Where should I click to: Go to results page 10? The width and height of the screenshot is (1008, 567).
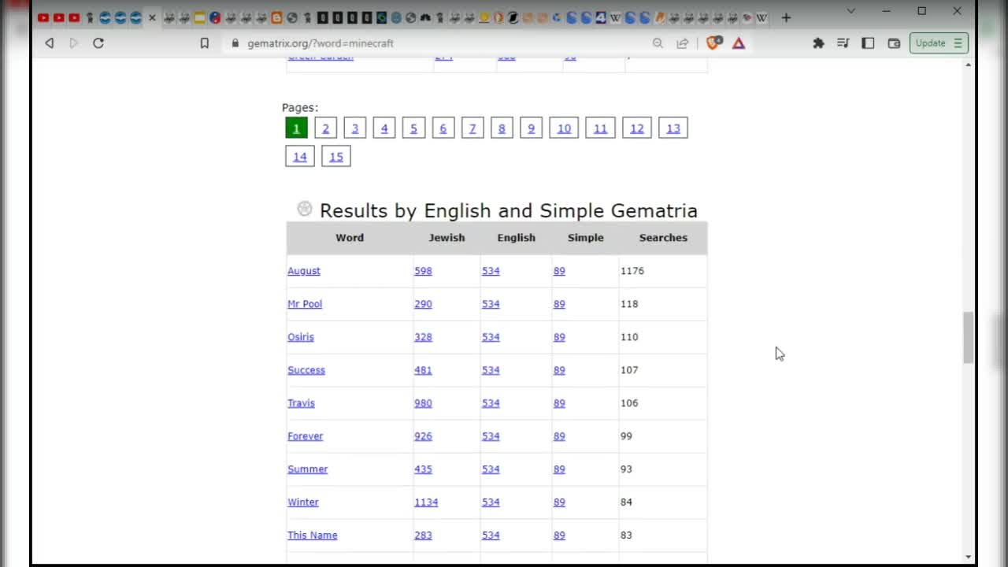pyautogui.click(x=564, y=128)
